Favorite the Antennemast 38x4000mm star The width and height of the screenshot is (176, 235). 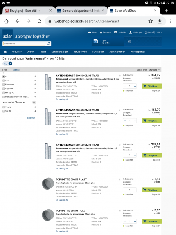point(120,110)
